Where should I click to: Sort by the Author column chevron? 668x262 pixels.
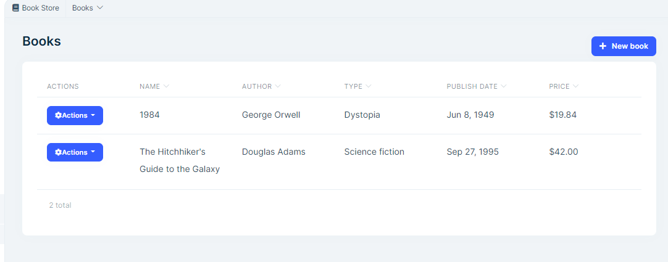[278, 86]
